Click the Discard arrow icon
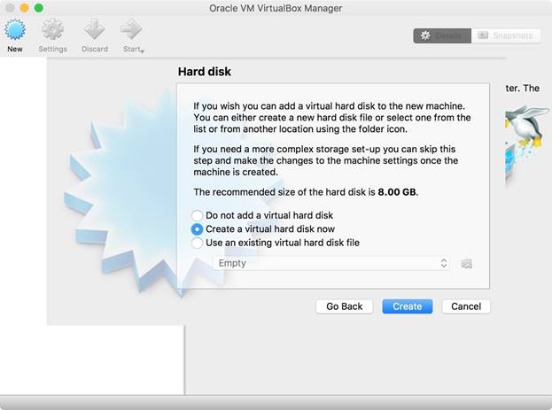 click(94, 30)
